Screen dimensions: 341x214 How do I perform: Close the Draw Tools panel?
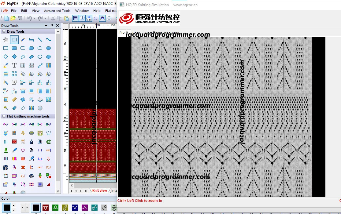[x=57, y=25]
